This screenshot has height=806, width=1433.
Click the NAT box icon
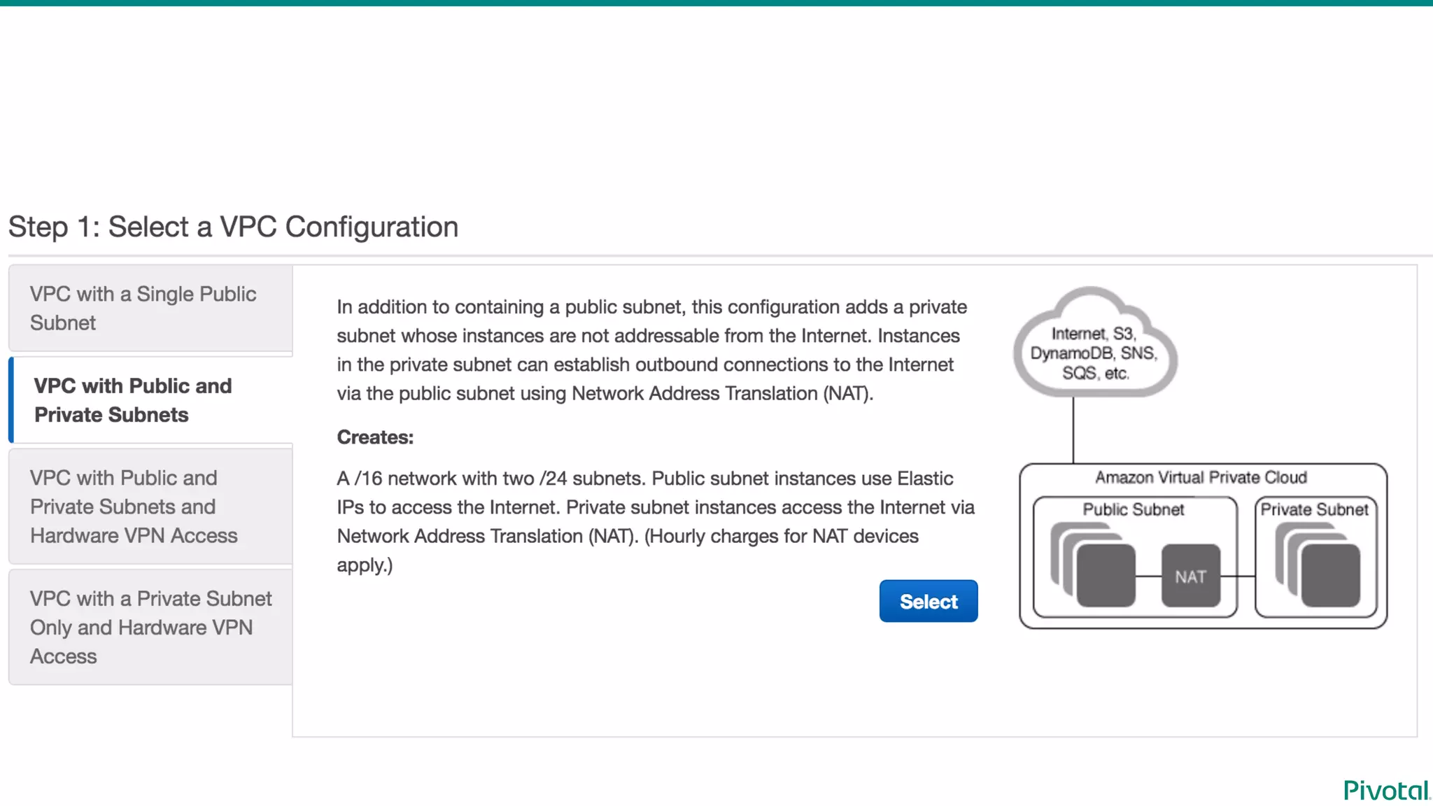1190,576
